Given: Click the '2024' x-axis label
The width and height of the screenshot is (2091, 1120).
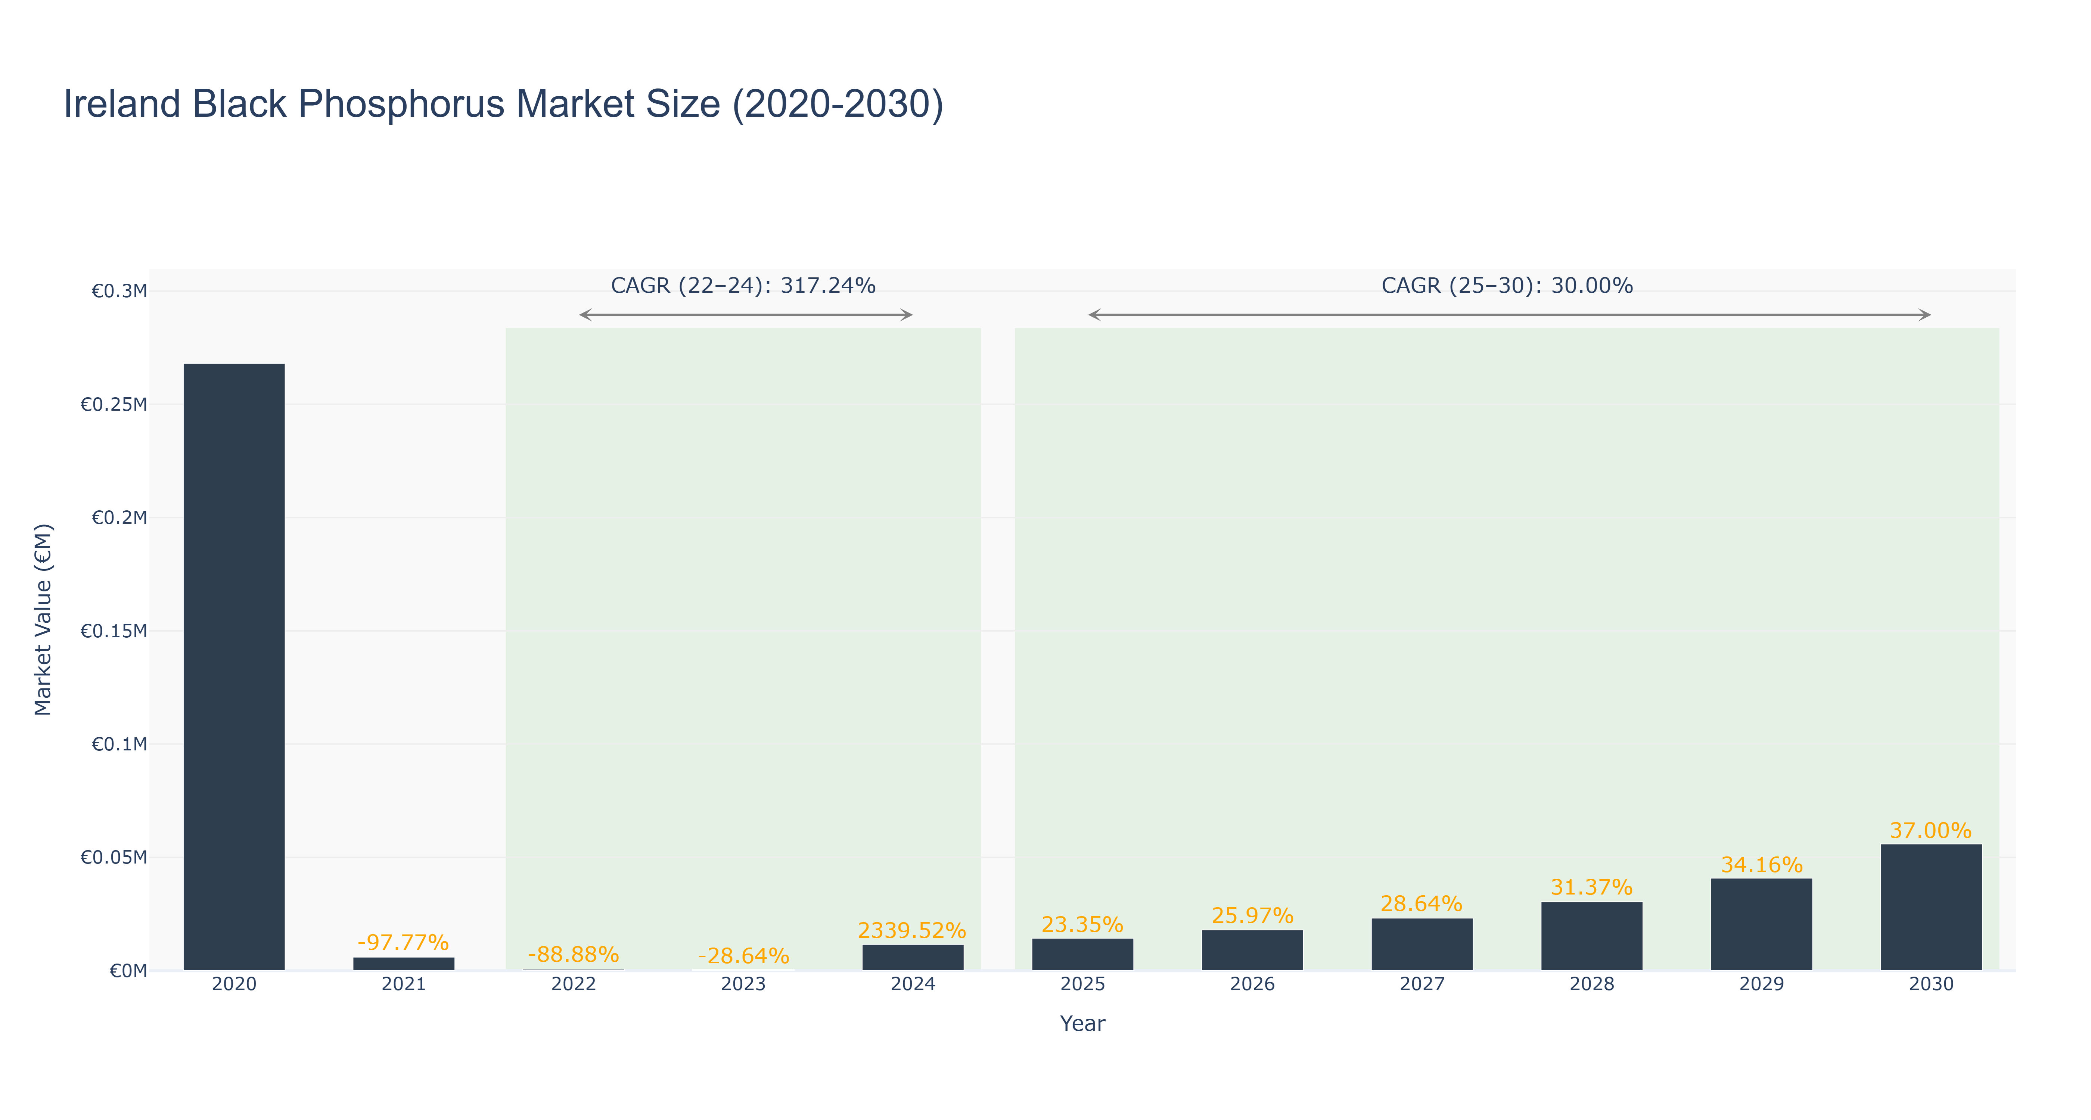Looking at the screenshot, I should click(913, 984).
